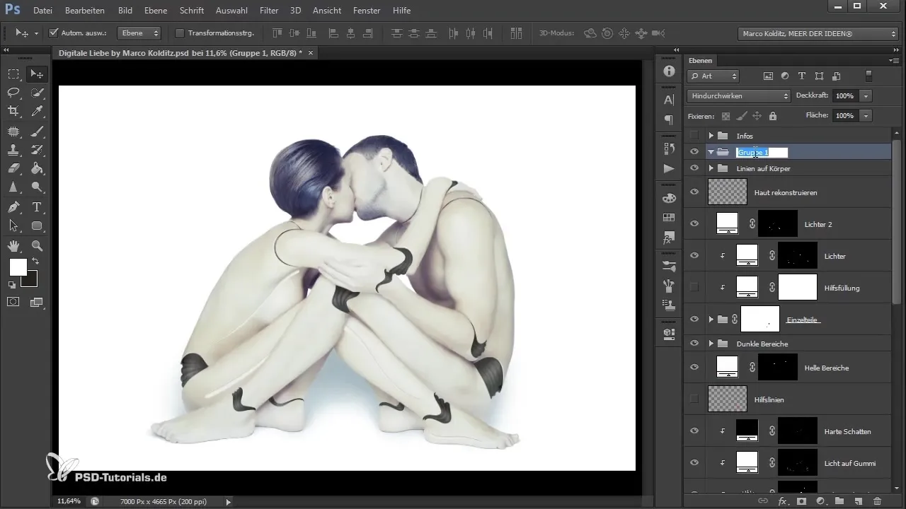This screenshot has height=509, width=906.
Task: Expand the Einzelteile group
Action: click(711, 320)
